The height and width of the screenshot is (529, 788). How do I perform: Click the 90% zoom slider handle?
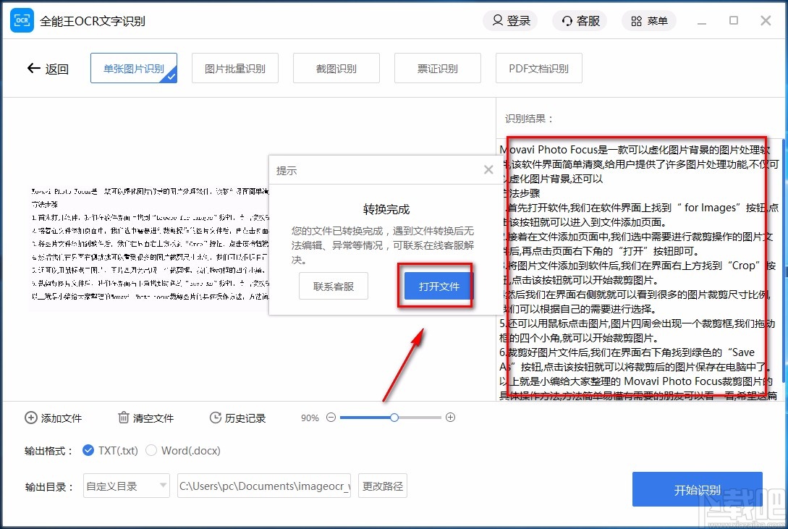click(x=394, y=418)
